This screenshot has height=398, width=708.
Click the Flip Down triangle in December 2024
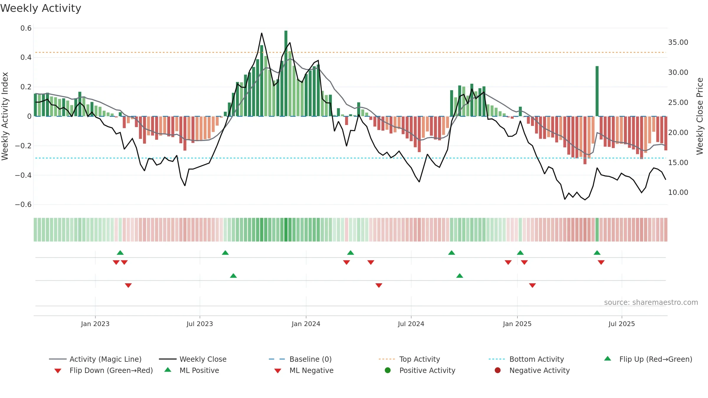(508, 262)
